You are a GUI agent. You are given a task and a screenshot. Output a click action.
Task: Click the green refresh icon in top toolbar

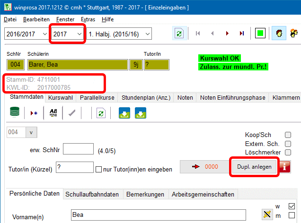point(179,34)
